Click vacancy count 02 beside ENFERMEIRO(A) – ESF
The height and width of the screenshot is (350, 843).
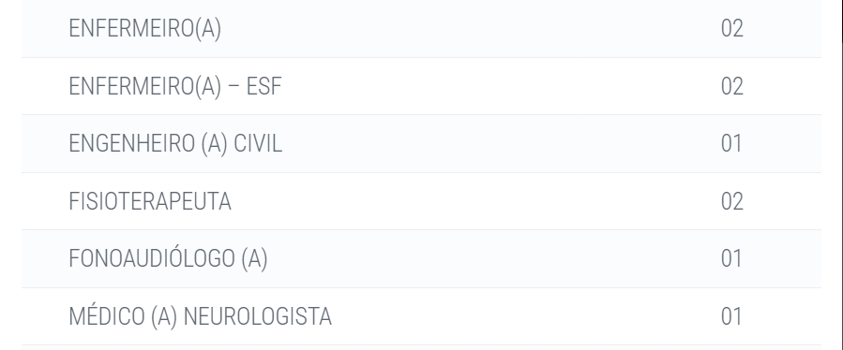pyautogui.click(x=731, y=86)
